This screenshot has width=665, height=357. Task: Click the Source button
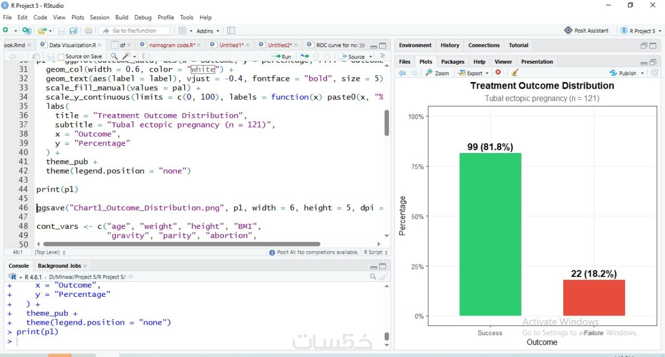[x=352, y=56]
